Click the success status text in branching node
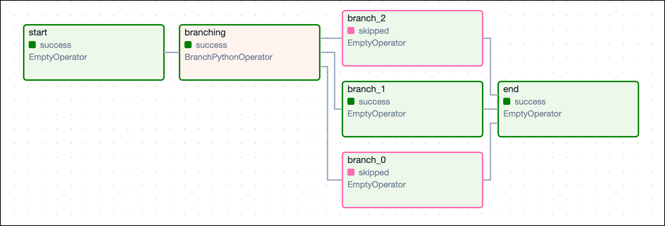This screenshot has height=226, width=665. coord(211,45)
